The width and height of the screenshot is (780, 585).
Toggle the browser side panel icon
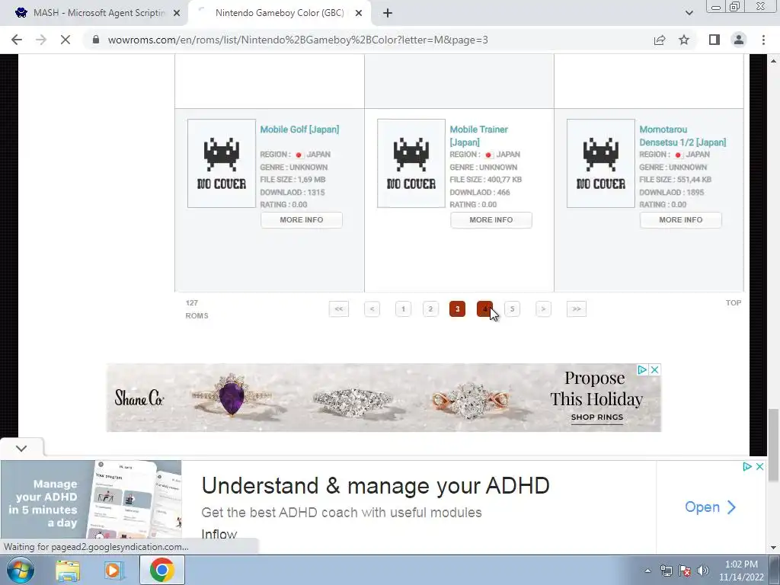[714, 40]
